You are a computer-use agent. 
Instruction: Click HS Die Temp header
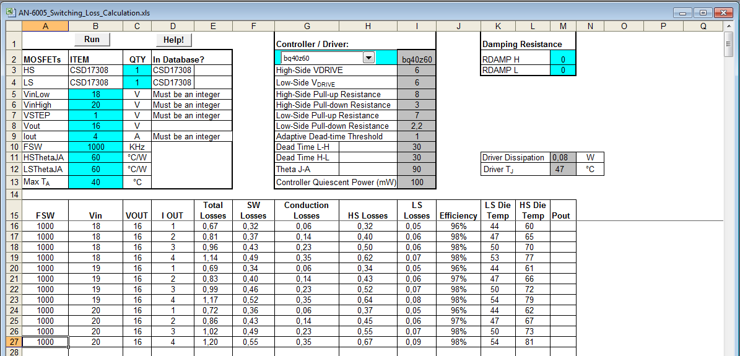click(533, 210)
